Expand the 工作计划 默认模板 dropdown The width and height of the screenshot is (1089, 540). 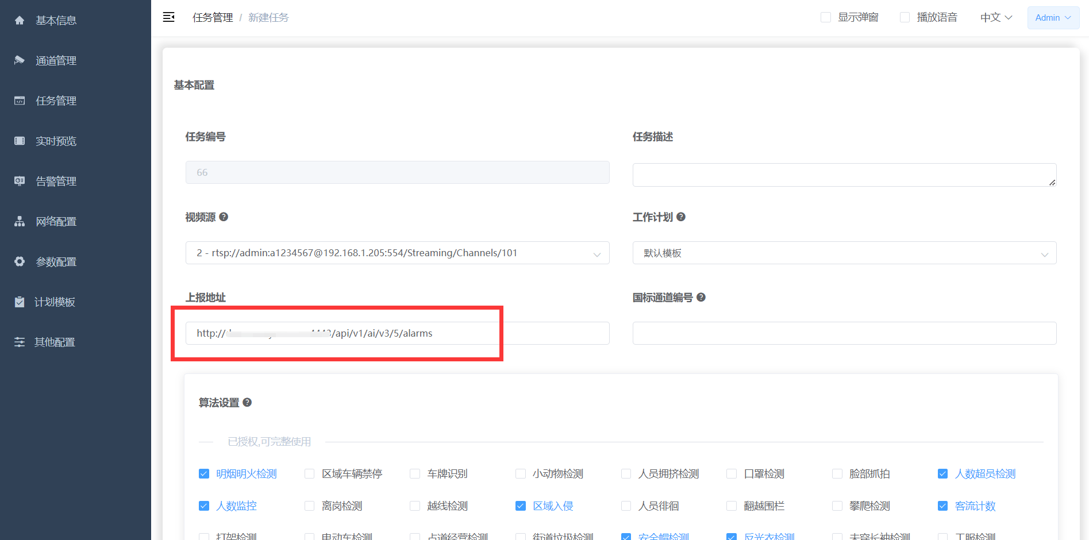(x=844, y=253)
